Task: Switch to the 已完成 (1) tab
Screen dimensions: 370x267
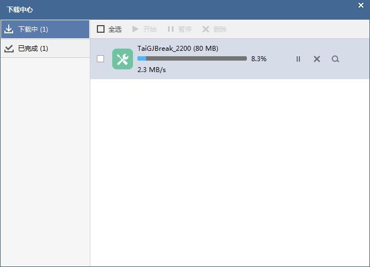Action: 45,48
